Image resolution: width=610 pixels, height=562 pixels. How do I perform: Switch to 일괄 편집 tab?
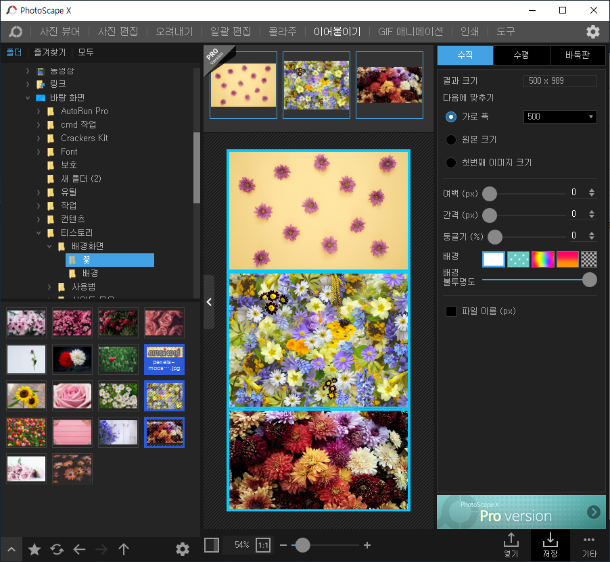click(x=231, y=32)
